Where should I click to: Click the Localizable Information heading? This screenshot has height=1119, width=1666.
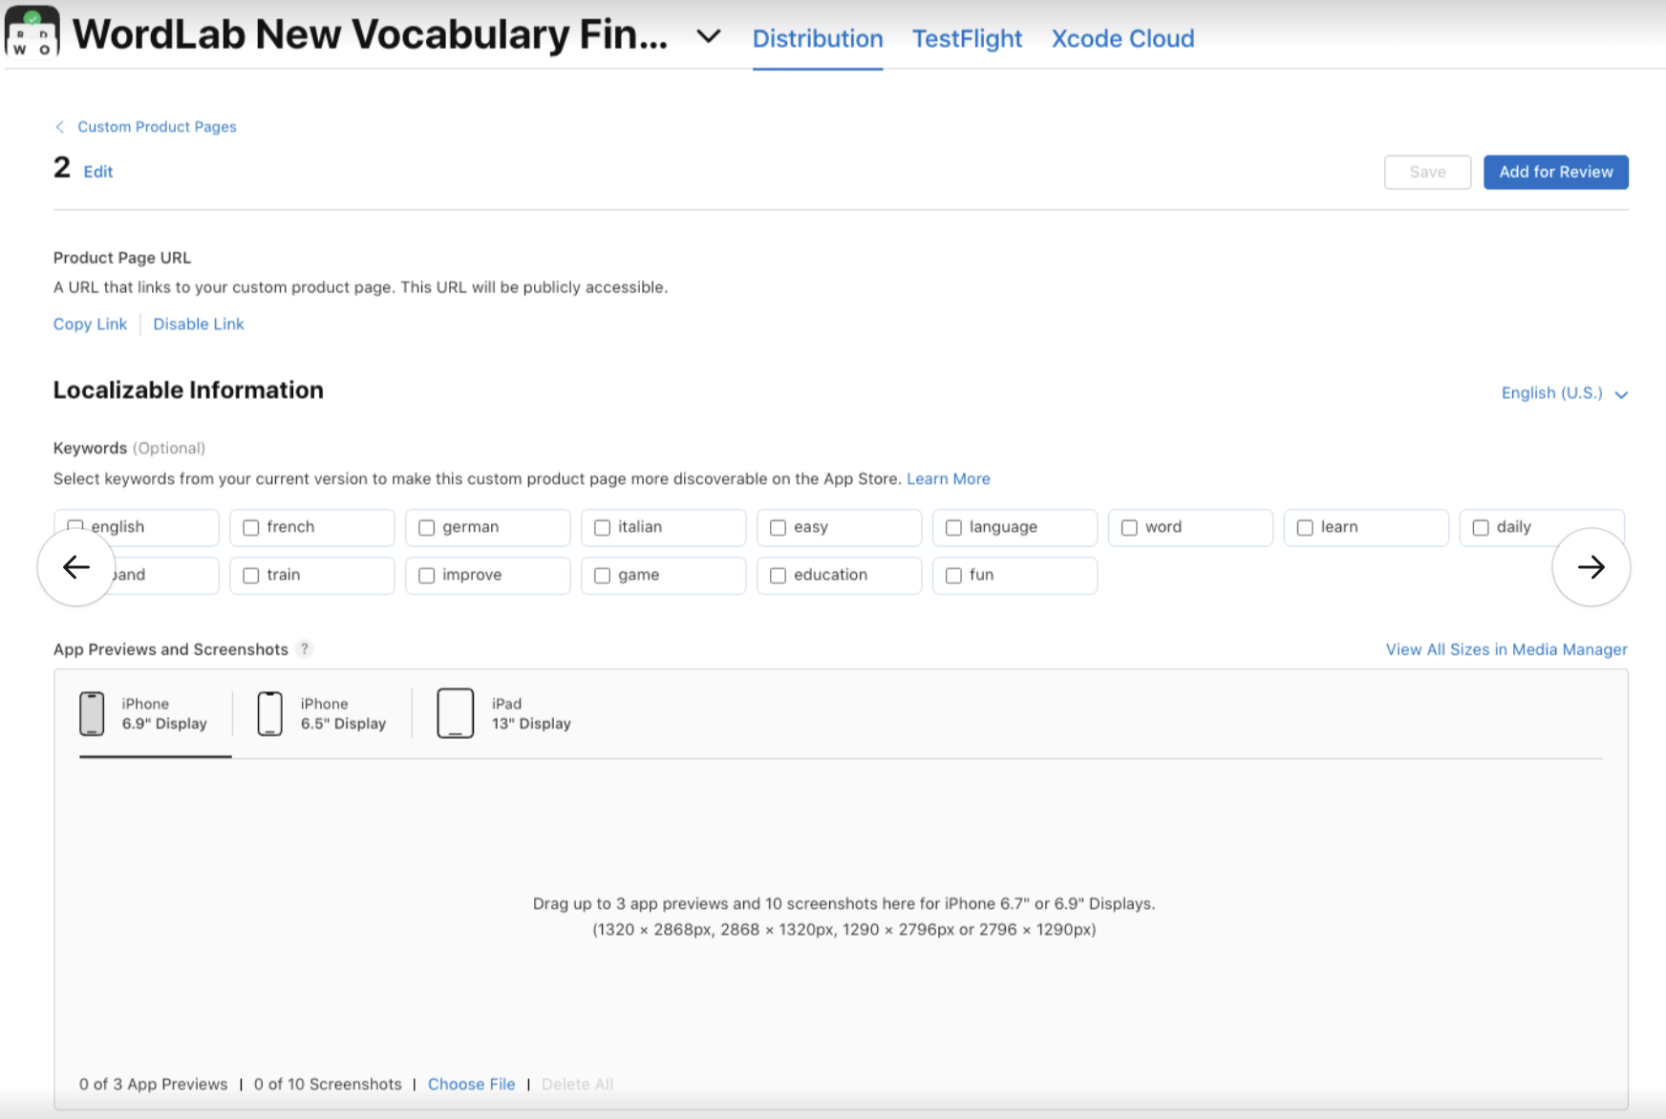188,391
